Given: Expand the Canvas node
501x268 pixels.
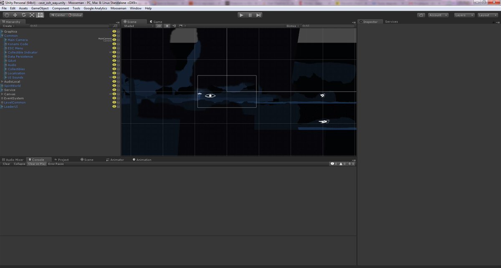Looking at the screenshot, I should [2, 94].
